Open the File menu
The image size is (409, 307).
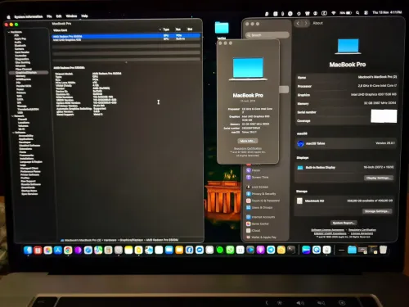[49, 16]
